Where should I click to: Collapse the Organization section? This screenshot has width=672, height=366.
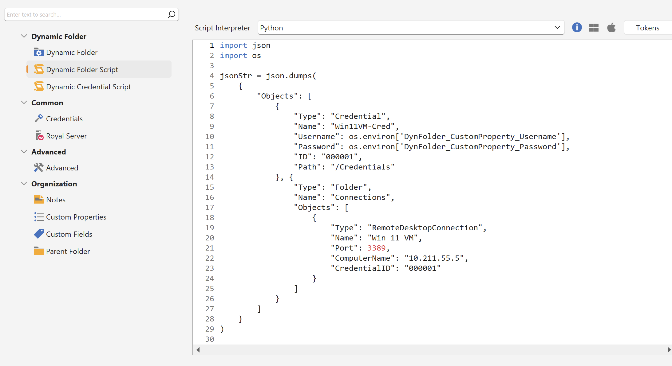pyautogui.click(x=24, y=183)
